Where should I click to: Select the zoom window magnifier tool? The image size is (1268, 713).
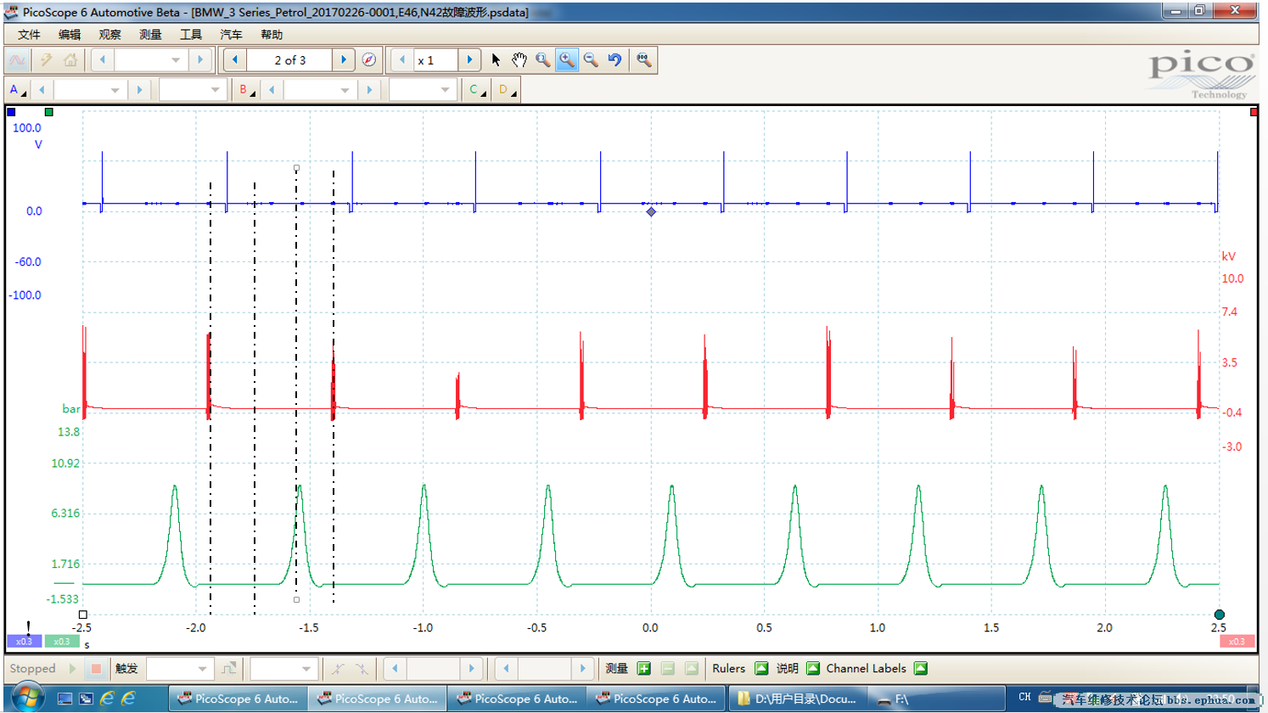543,60
